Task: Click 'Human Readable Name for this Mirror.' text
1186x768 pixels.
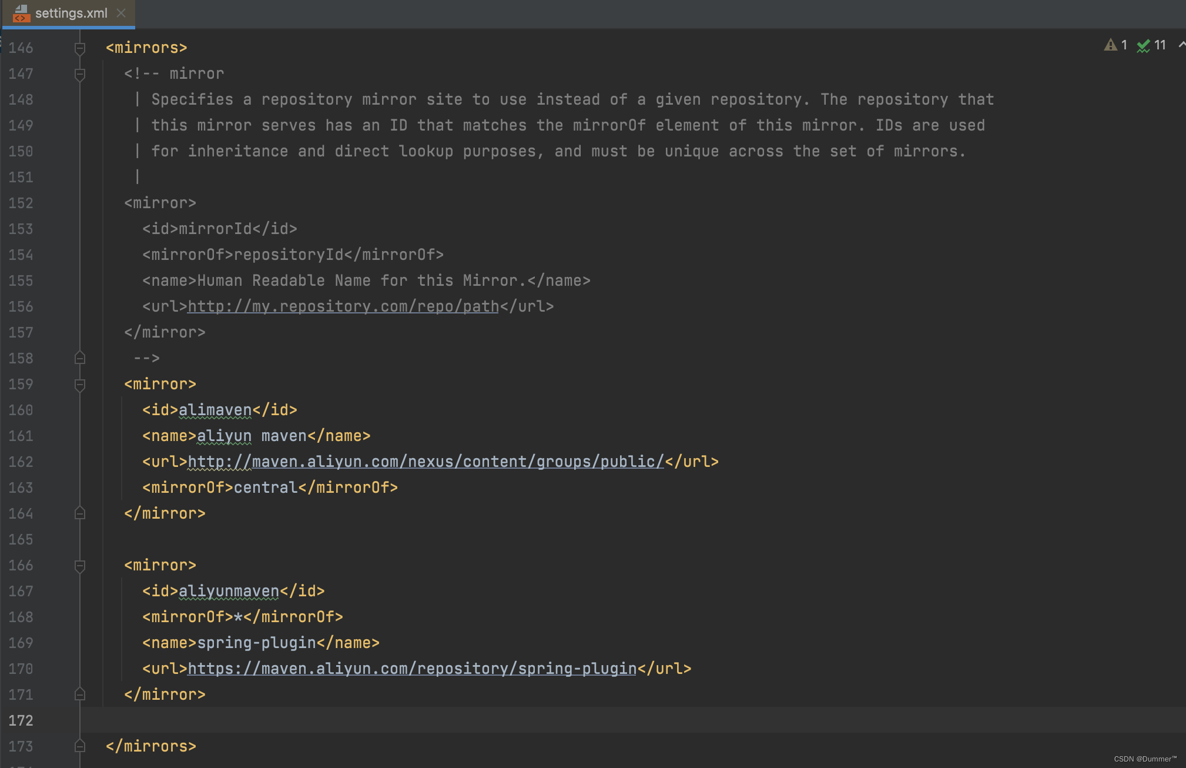Action: tap(362, 281)
